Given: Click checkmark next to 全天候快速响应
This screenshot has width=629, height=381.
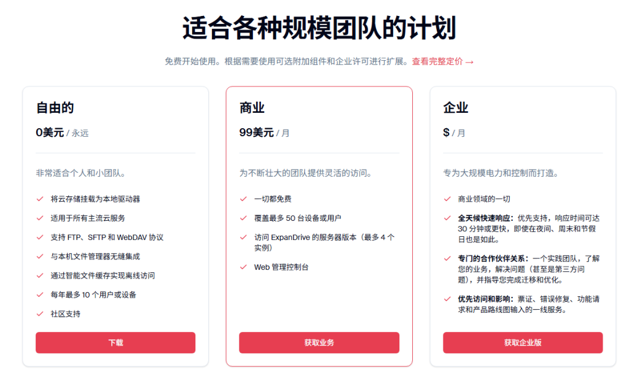Looking at the screenshot, I should click(x=447, y=218).
